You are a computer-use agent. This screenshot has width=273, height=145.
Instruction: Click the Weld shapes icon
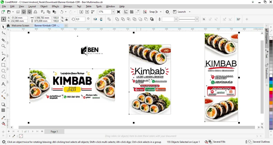coord(117,19)
